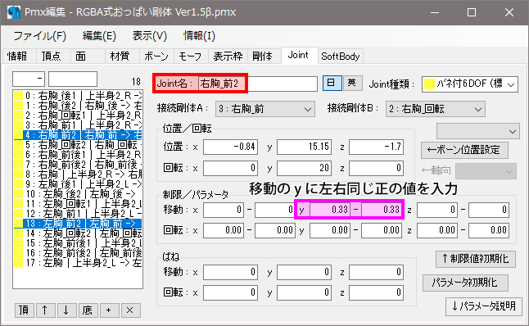
Task: Select joint 14: 左胸_回転2 in list
Action: coord(78,233)
